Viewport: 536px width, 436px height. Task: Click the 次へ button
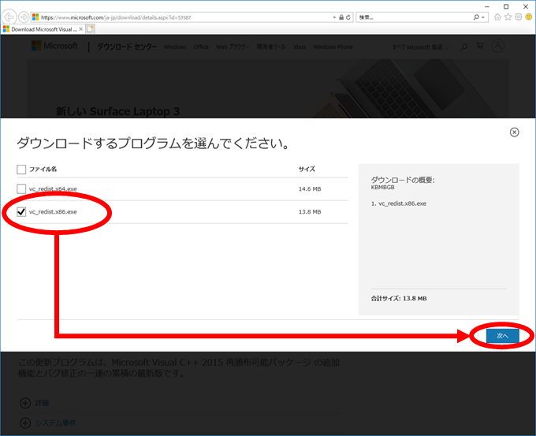pos(503,336)
